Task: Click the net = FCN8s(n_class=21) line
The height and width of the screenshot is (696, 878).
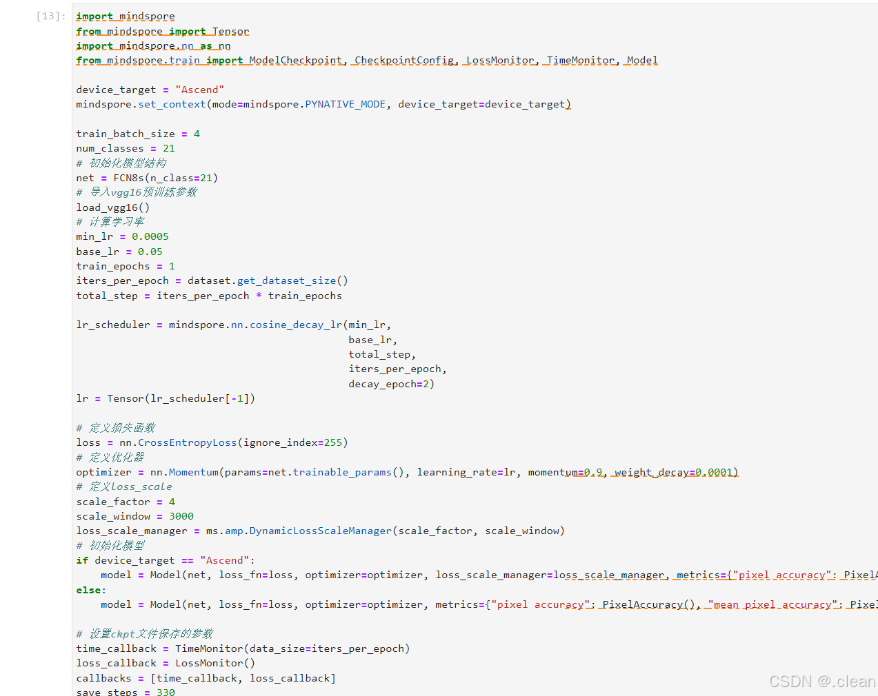Action: (x=147, y=178)
